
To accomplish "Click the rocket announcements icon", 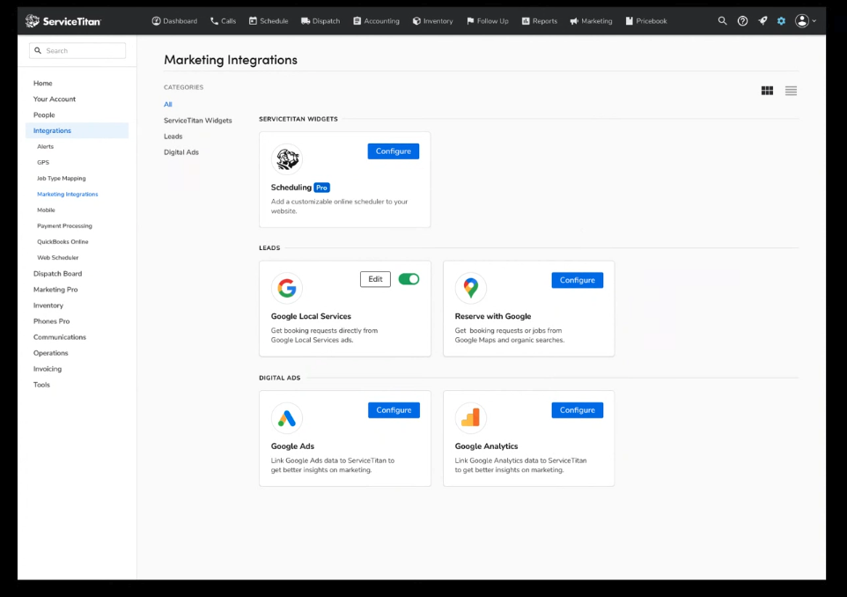I will pyautogui.click(x=762, y=20).
